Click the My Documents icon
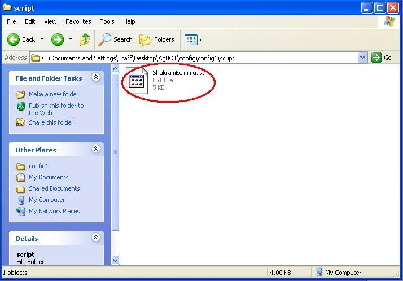Image resolution: width=403 pixels, height=281 pixels. (x=21, y=178)
